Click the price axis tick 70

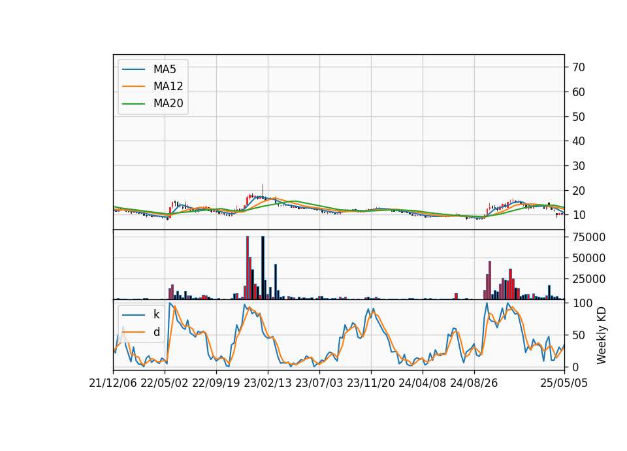[x=579, y=67]
